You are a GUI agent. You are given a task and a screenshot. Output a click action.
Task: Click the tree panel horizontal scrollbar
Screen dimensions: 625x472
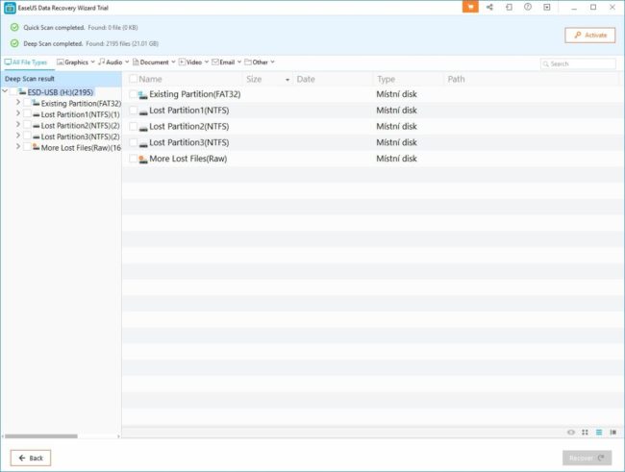point(41,436)
